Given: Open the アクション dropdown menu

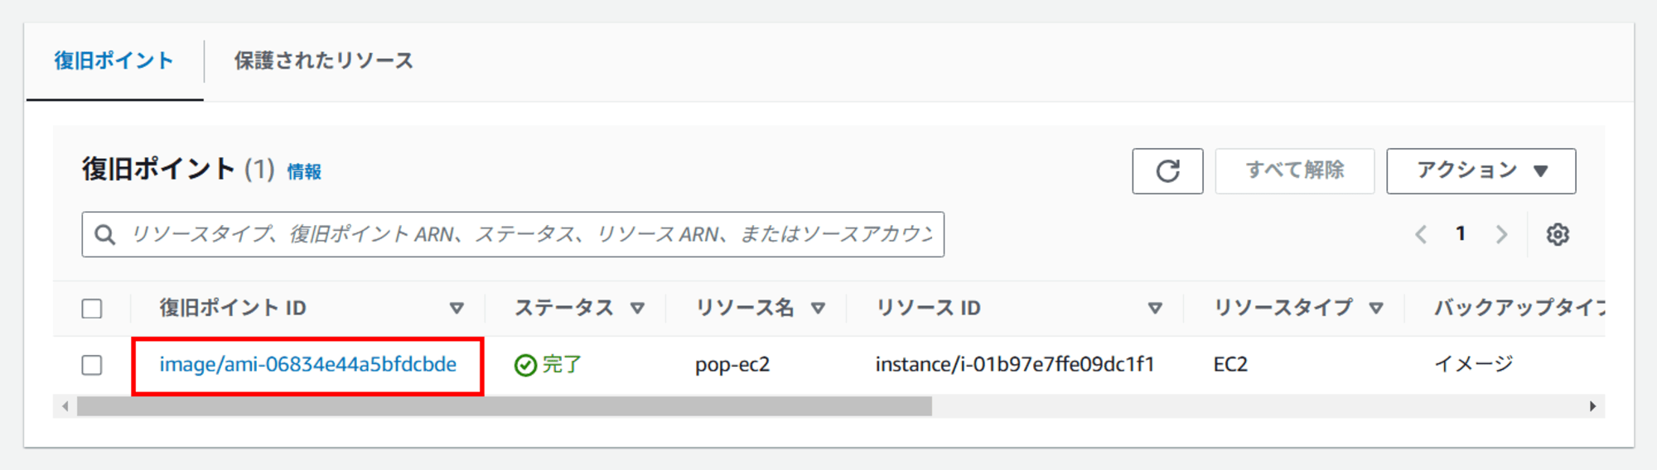Looking at the screenshot, I should (x=1481, y=171).
